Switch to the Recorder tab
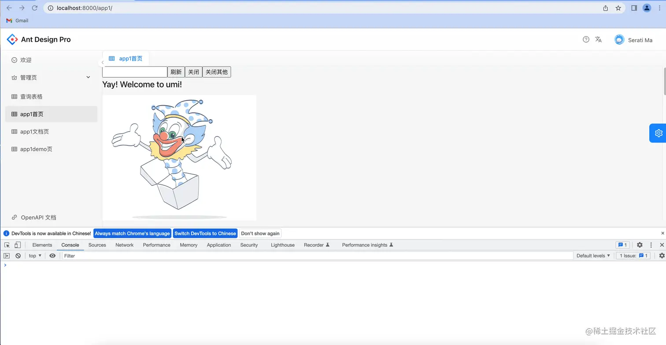 [317, 245]
